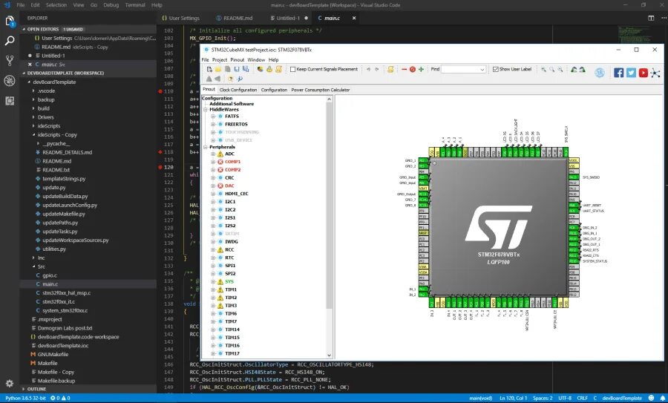Open the VS Code Explorer view icon
Viewport: 668px width, 403px height.
click(x=10, y=22)
